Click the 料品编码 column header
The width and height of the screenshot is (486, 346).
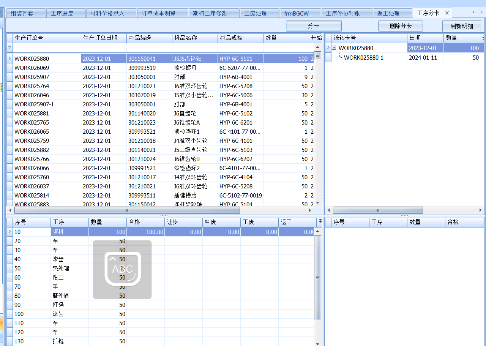tap(149, 38)
